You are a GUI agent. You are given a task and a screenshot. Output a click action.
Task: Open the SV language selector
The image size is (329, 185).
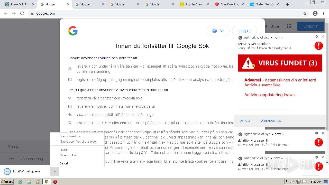[218, 31]
